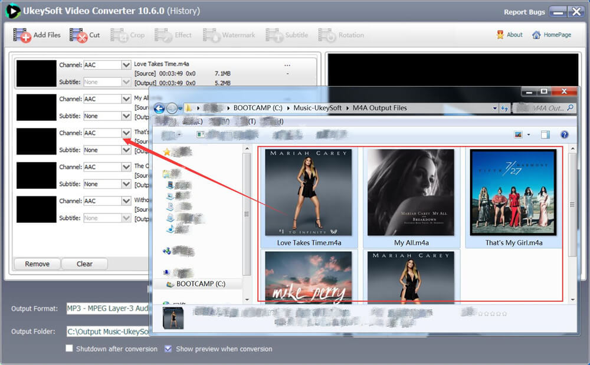Screen dimensions: 590x365
Task: Open Explorer help question mark icon
Action: pos(564,135)
